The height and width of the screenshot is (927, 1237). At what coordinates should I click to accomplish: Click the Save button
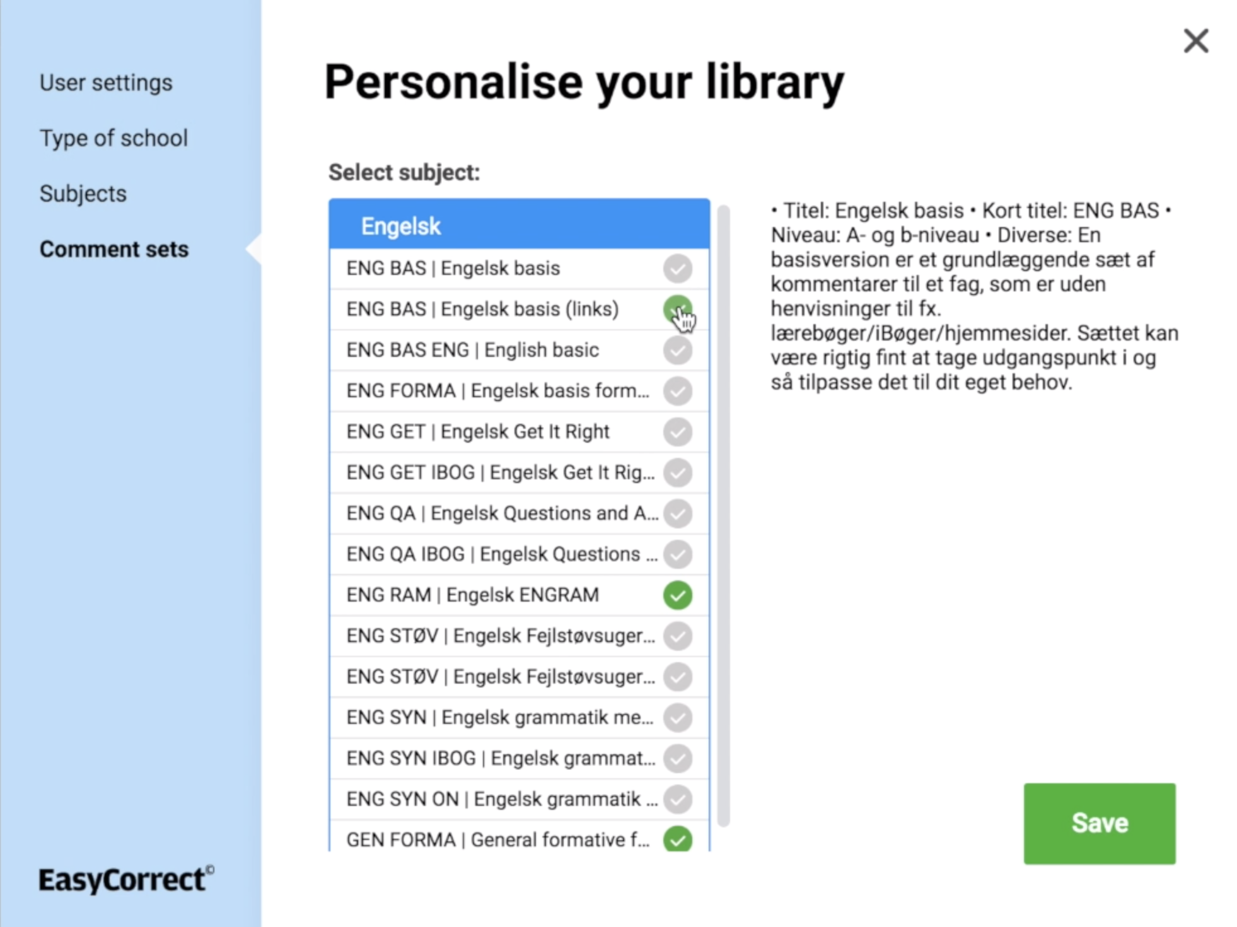(x=1099, y=823)
